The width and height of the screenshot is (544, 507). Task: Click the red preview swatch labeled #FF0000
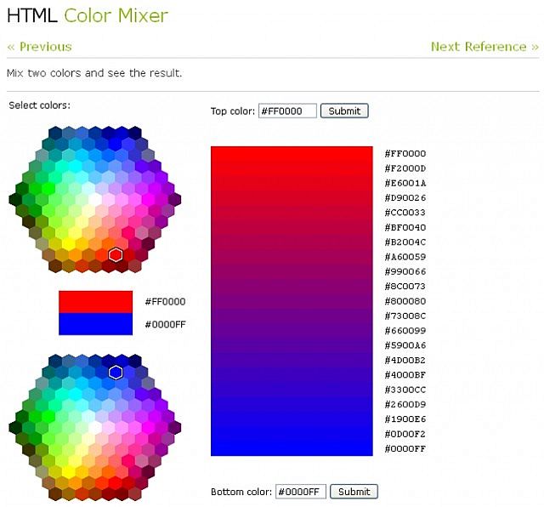click(x=95, y=302)
